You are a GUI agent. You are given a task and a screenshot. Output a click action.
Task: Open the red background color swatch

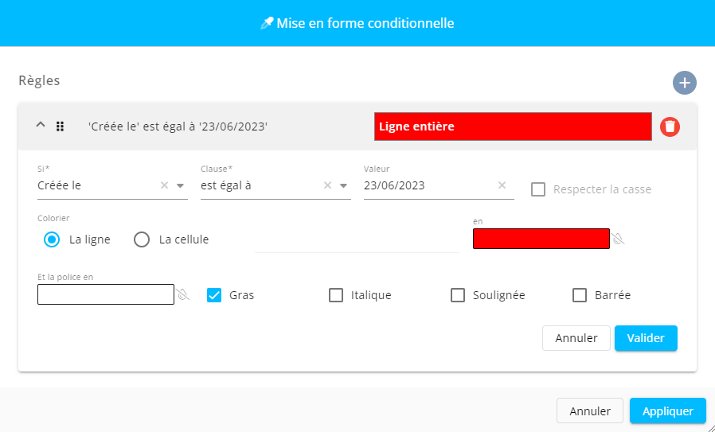[541, 239]
